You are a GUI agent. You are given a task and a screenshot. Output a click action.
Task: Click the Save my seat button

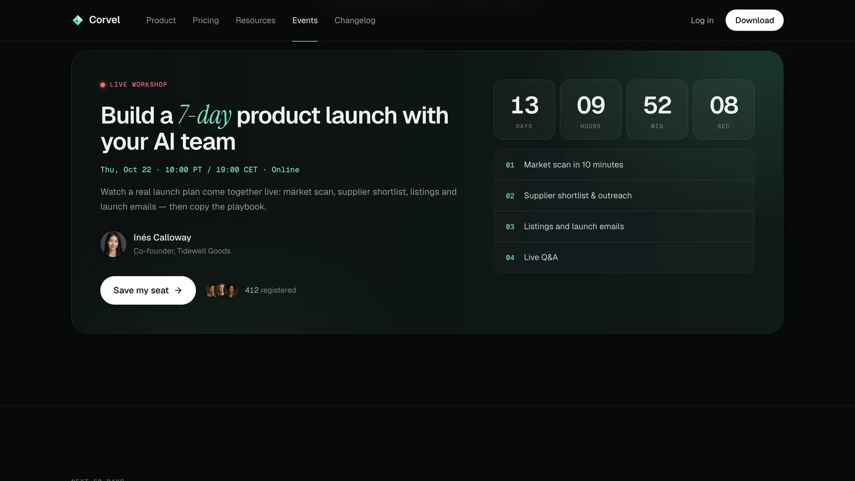point(148,290)
